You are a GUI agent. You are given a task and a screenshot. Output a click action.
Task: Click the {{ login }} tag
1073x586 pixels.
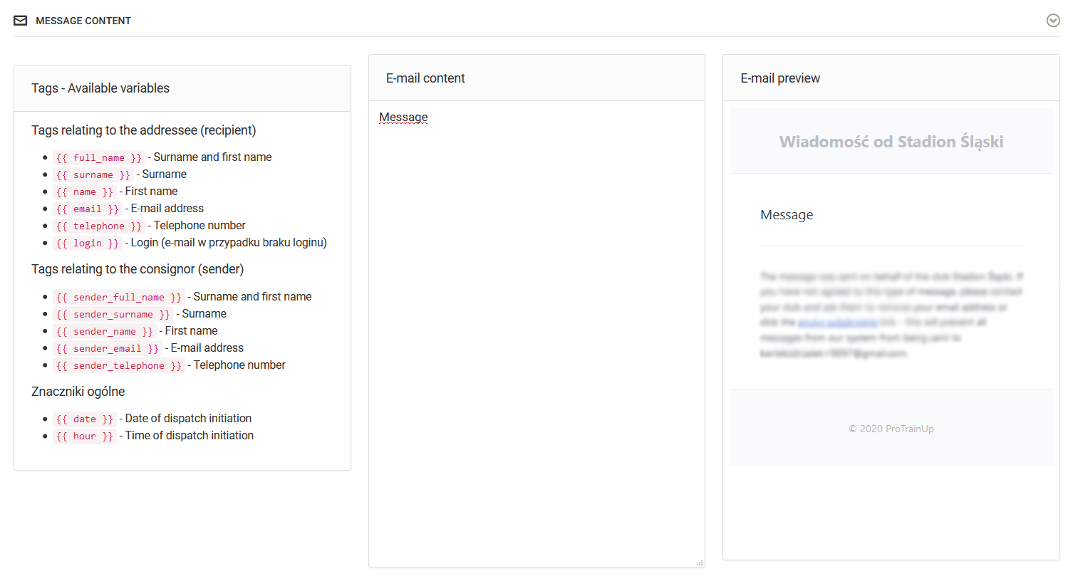(88, 244)
